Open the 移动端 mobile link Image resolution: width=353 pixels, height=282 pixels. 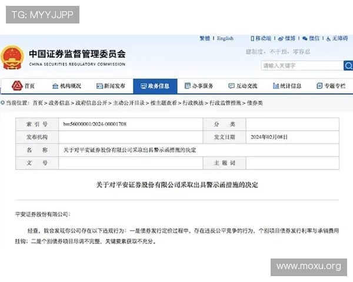pyautogui.click(x=263, y=38)
